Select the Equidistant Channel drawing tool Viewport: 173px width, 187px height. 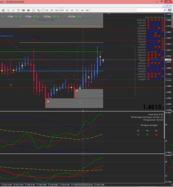click(3, 10)
